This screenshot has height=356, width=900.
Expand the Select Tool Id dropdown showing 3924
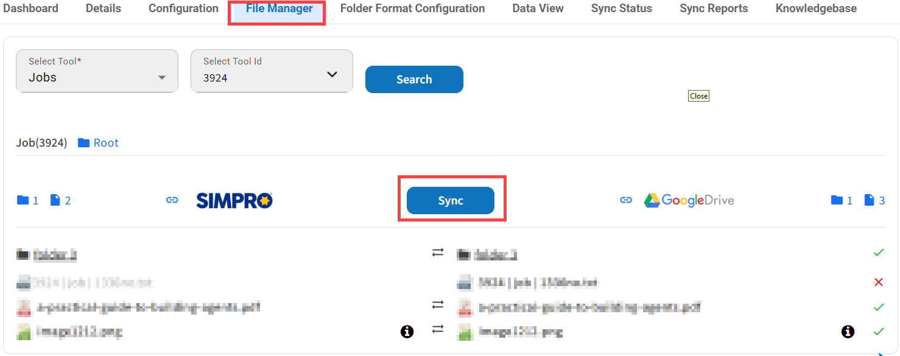[x=272, y=71]
